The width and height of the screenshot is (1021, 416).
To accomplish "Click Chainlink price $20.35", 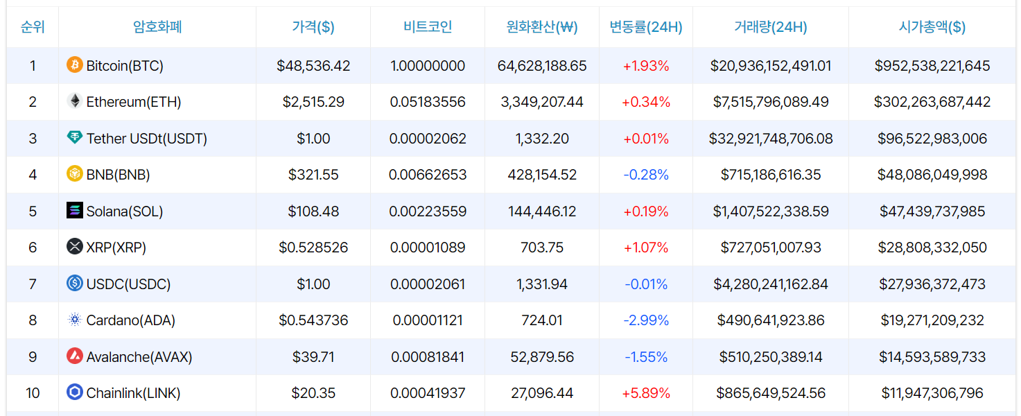I will click(313, 393).
